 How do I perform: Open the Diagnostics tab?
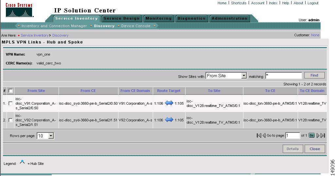(x=191, y=18)
